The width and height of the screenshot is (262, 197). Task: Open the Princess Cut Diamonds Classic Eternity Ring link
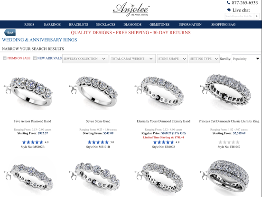click(229, 121)
